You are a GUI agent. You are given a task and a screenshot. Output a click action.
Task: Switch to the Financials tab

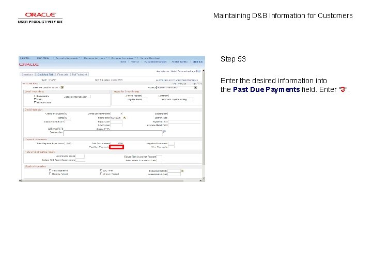point(63,74)
